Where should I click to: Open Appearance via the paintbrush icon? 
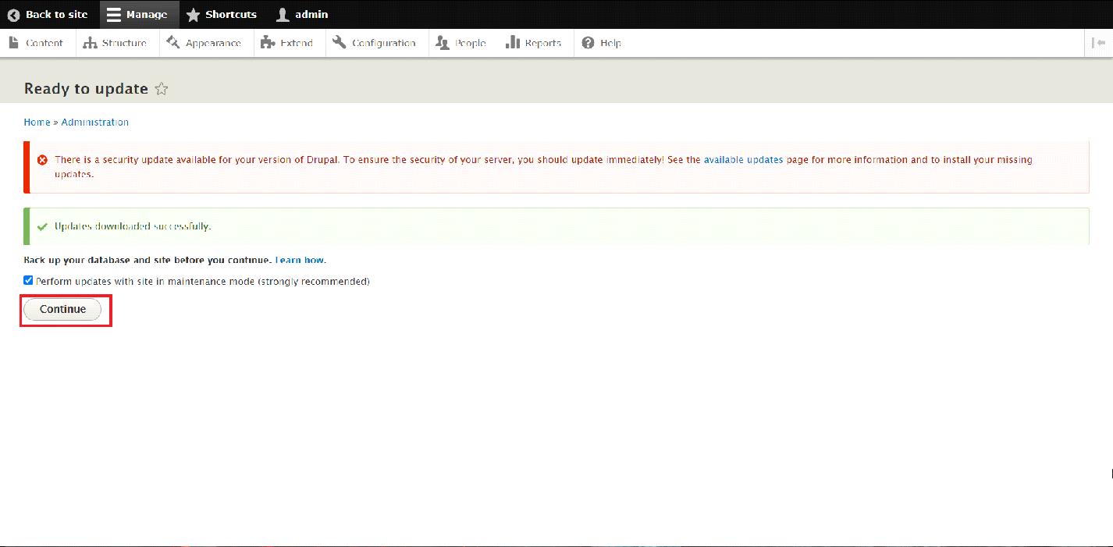pyautogui.click(x=173, y=43)
